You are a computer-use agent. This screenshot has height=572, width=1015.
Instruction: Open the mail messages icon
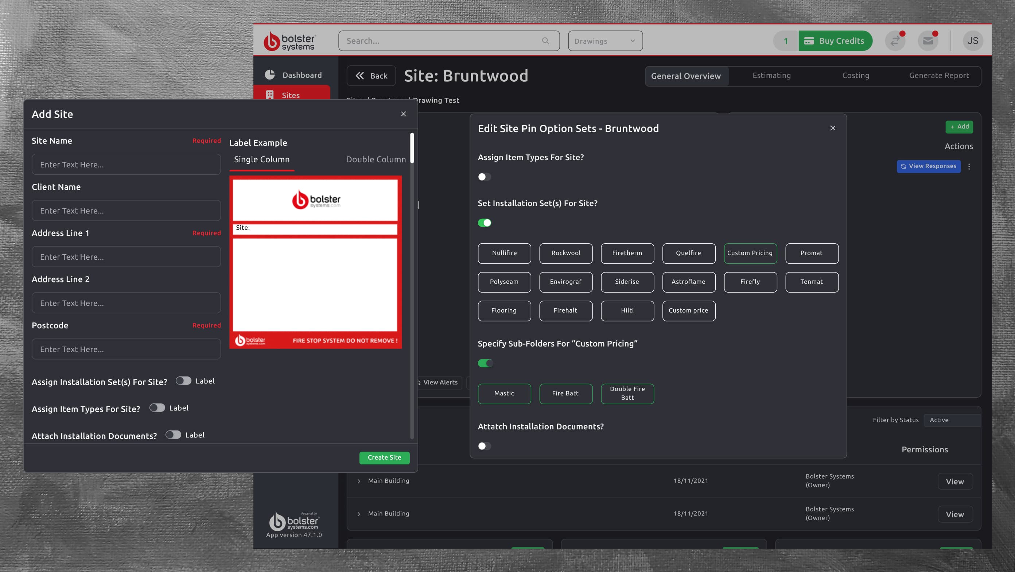click(928, 40)
